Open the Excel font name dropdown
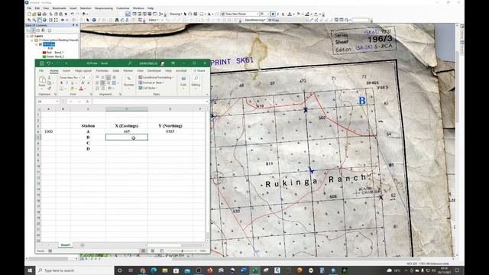The image size is (489, 275). click(79, 78)
